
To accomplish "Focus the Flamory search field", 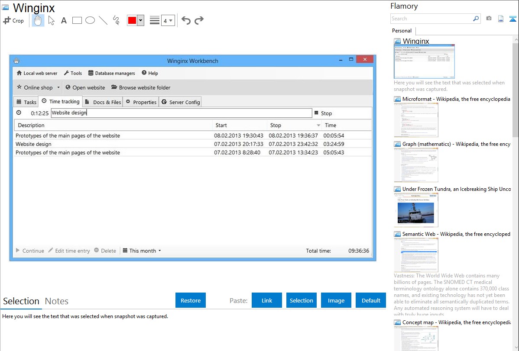I will pos(431,19).
